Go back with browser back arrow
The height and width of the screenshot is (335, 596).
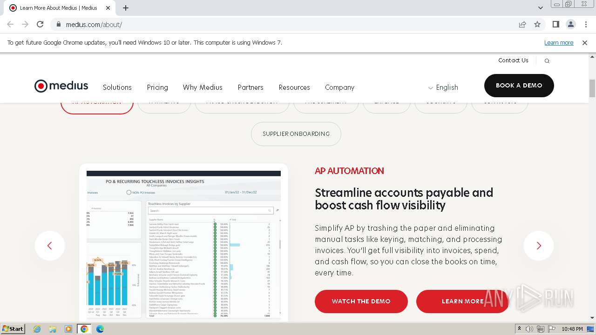tap(10, 24)
